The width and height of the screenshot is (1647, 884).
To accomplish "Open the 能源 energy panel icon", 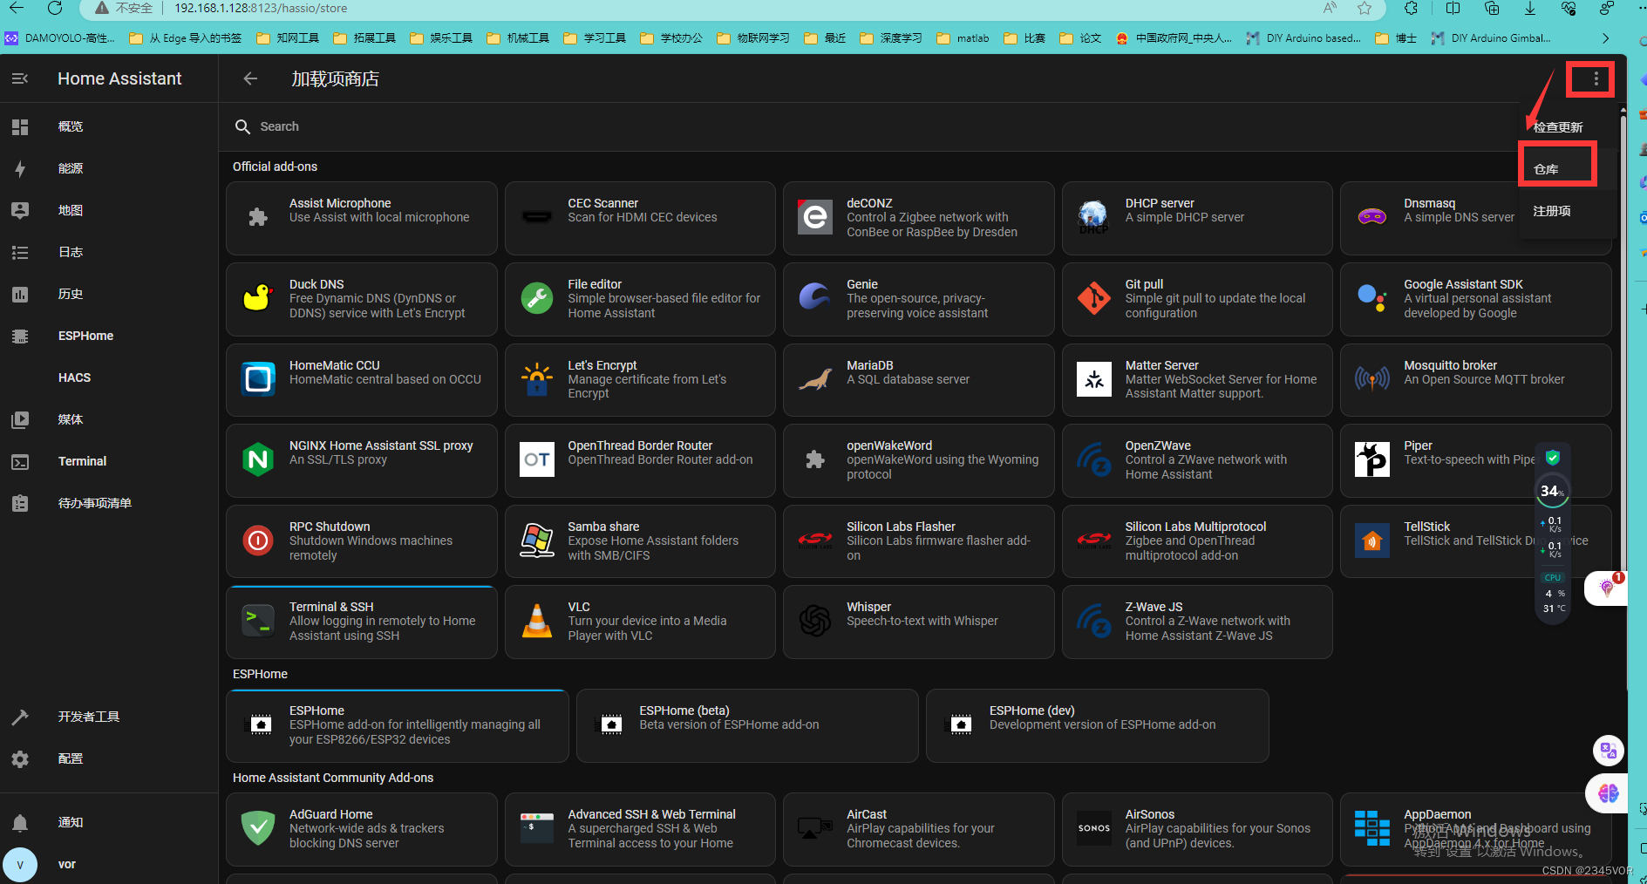I will 20,168.
